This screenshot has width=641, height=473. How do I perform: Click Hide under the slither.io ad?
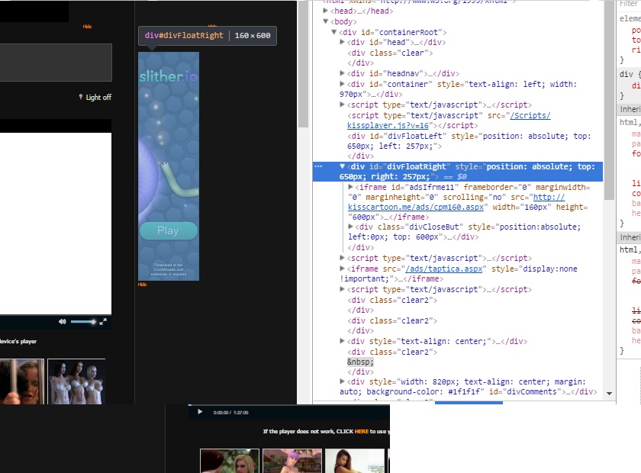pos(142,284)
